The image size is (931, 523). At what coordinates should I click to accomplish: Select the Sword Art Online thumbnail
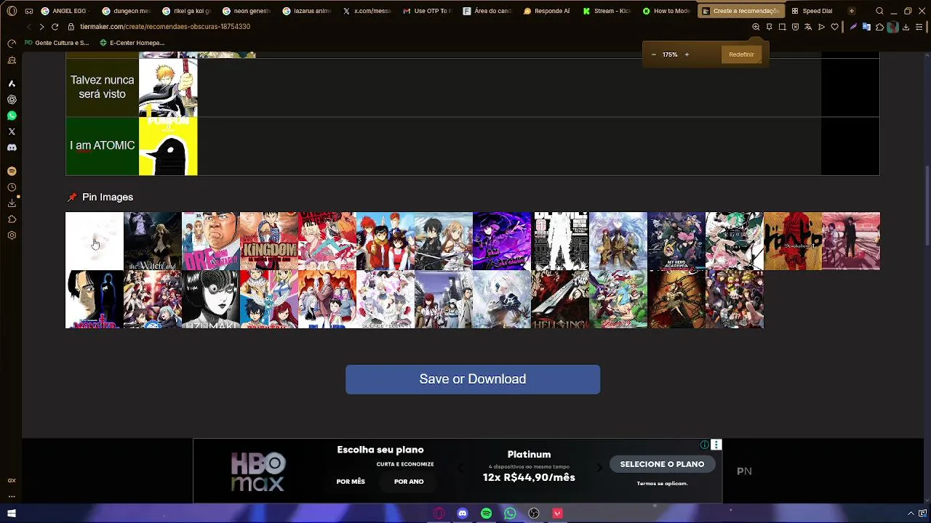coord(444,241)
